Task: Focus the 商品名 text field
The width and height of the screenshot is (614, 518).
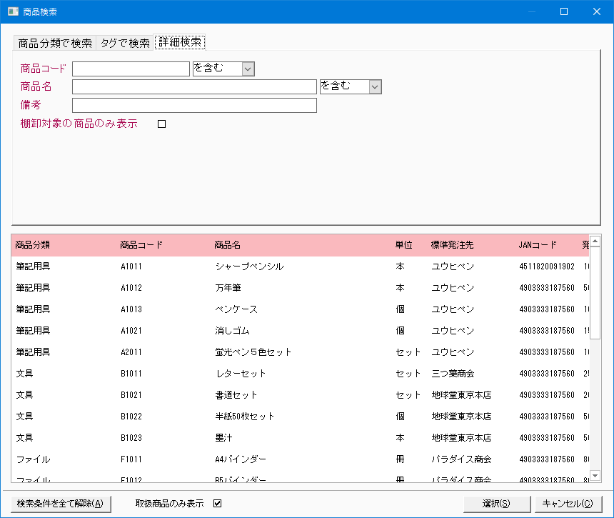Action: pos(194,87)
